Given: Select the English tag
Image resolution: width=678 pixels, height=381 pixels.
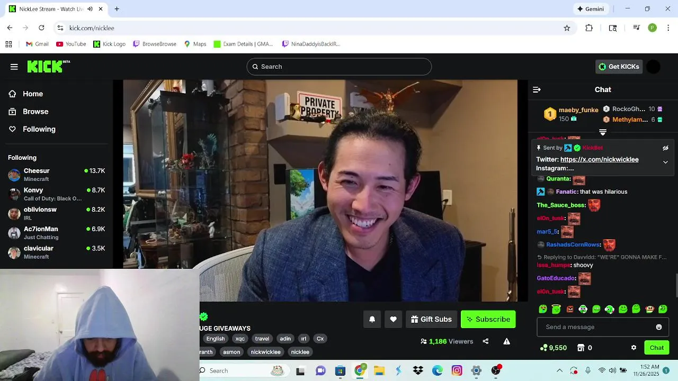Looking at the screenshot, I should [216, 339].
